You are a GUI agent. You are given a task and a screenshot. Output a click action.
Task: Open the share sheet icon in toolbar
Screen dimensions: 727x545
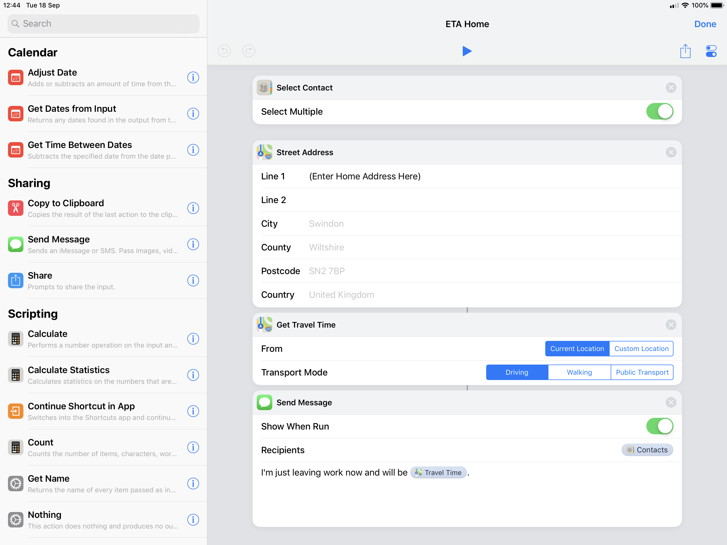tap(685, 51)
